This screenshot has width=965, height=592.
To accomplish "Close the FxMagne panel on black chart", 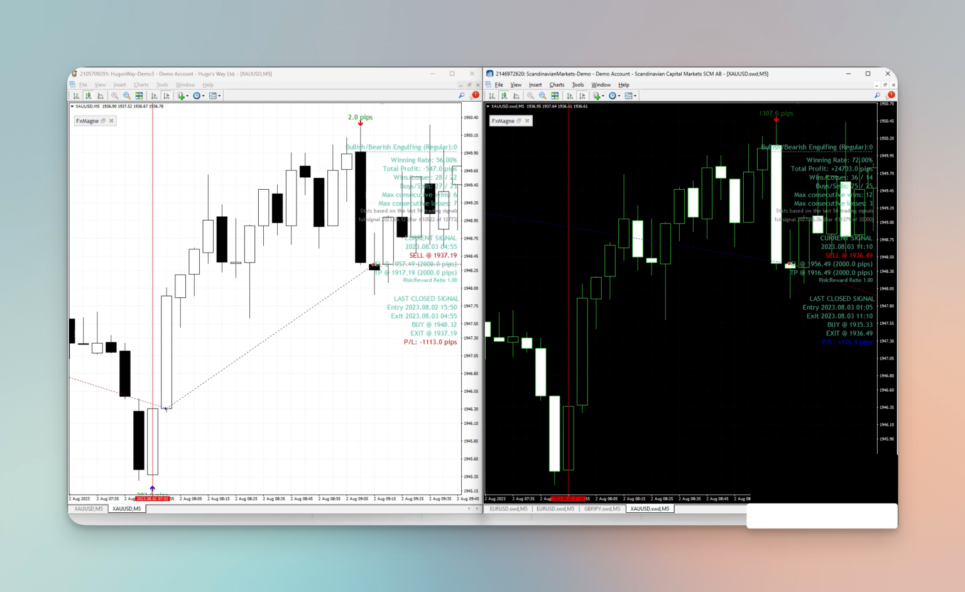I will 527,121.
